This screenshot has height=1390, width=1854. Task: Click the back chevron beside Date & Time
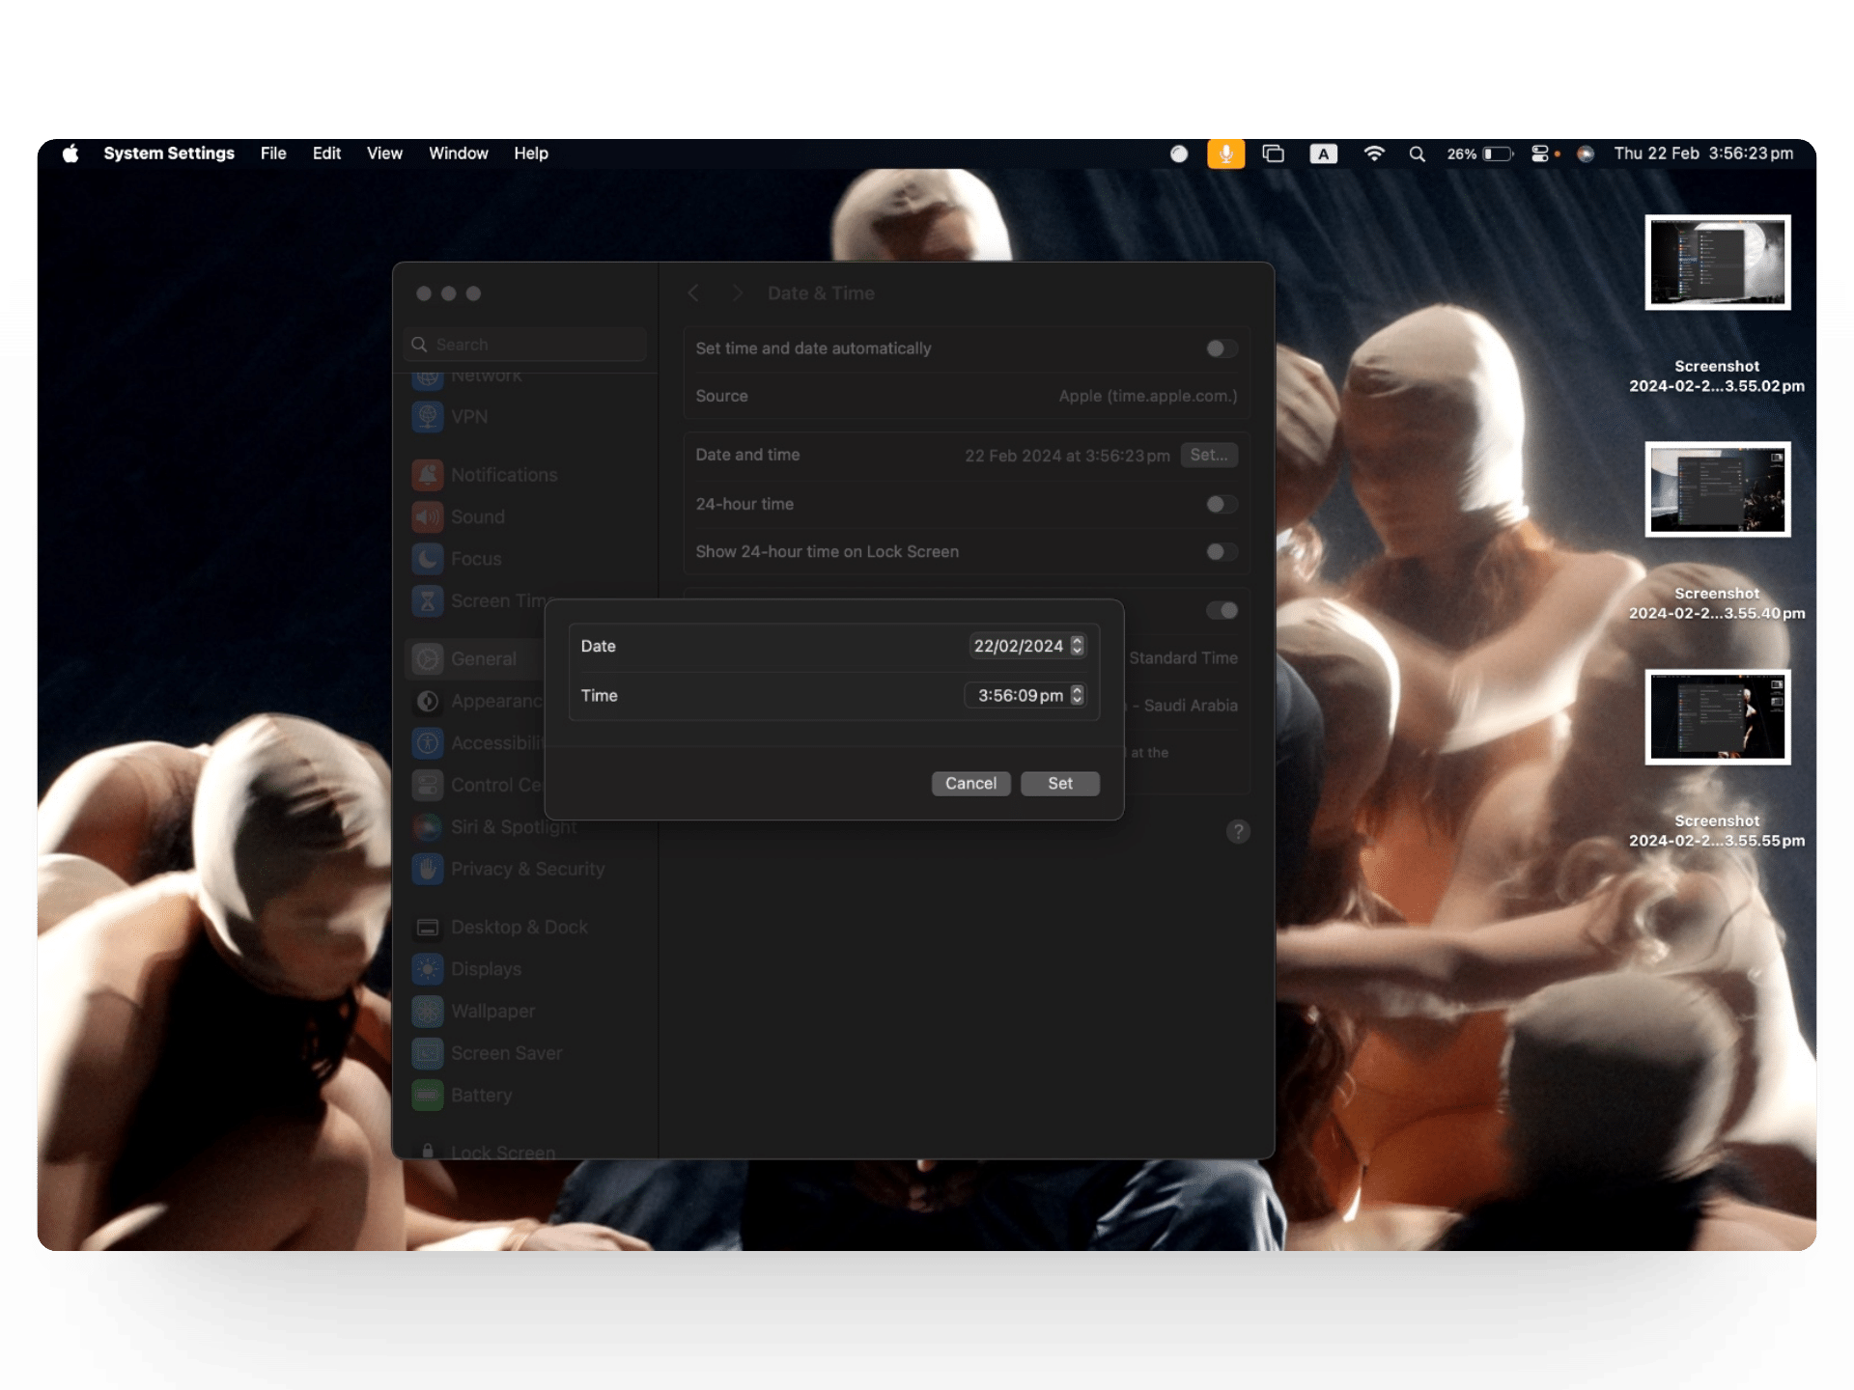click(693, 293)
